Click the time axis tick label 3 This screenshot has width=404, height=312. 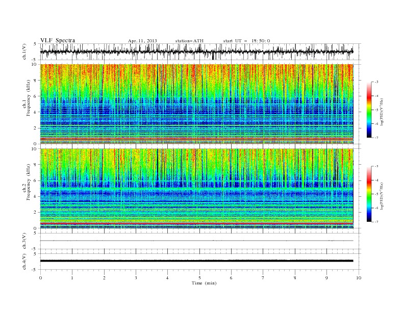136,278
